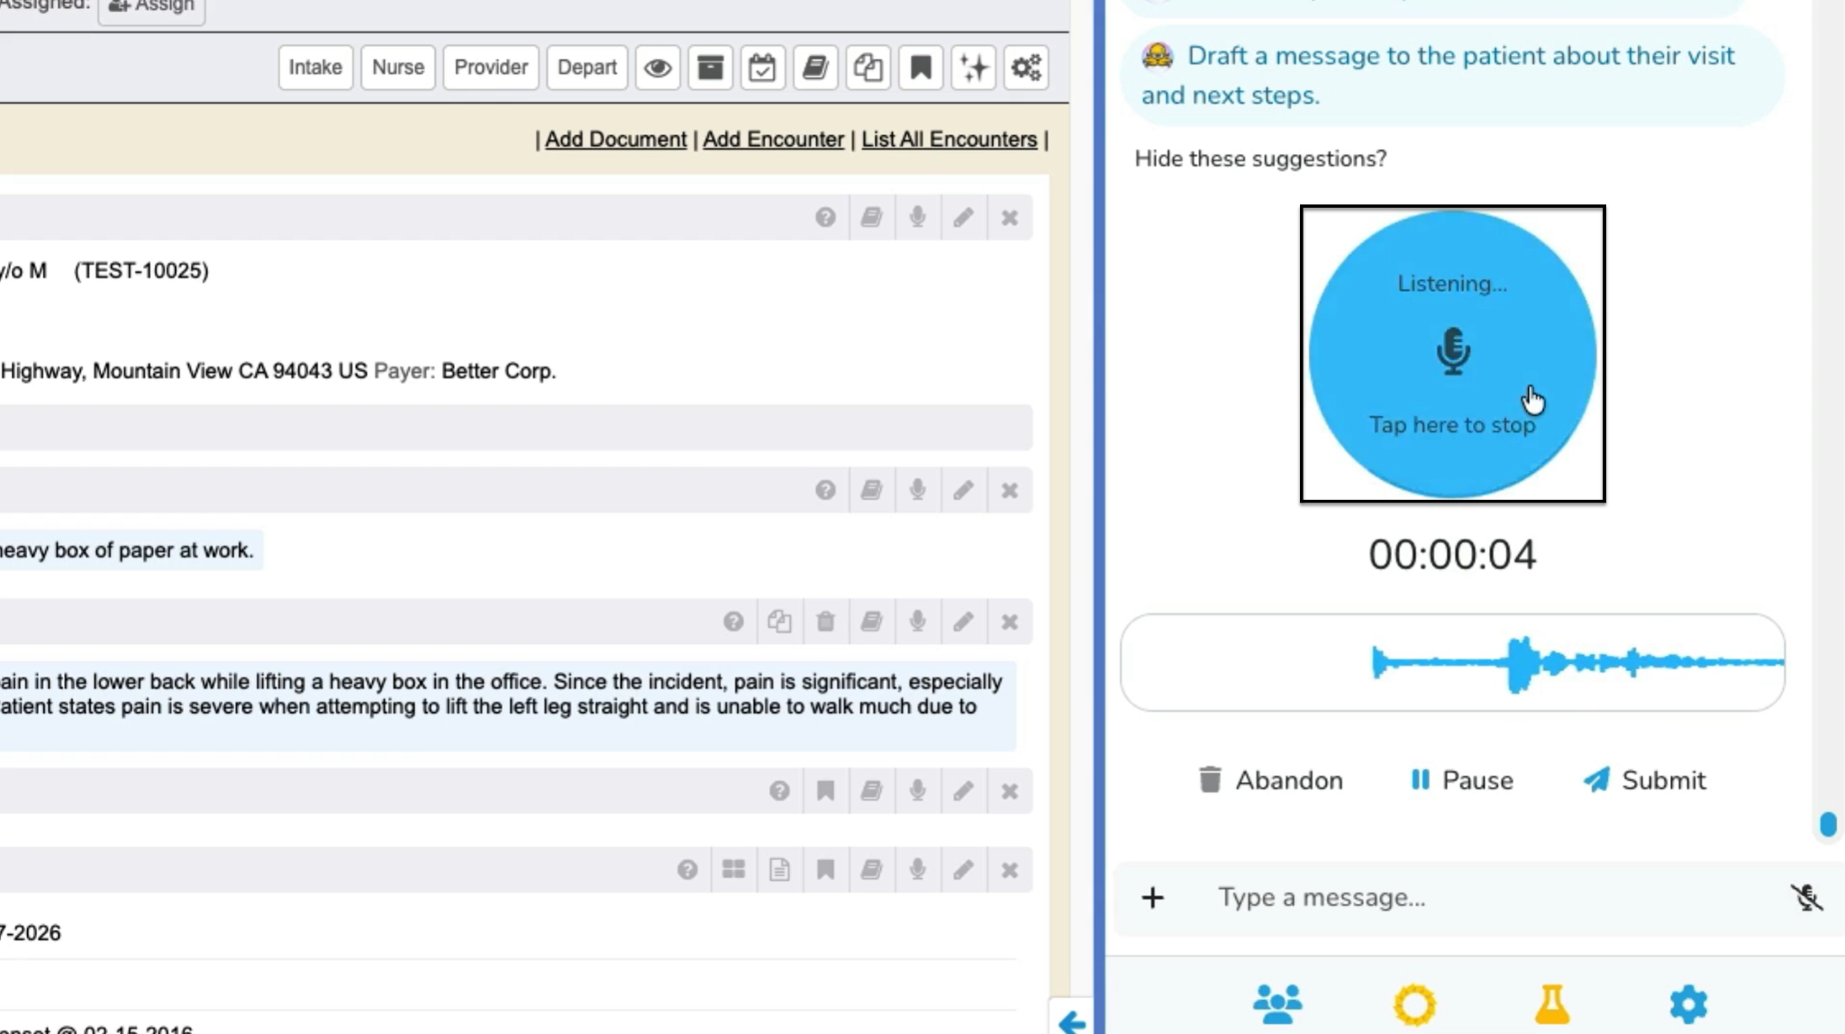Image resolution: width=1845 pixels, height=1034 pixels.
Task: Open the List All Encounters link
Action: [x=950, y=140]
